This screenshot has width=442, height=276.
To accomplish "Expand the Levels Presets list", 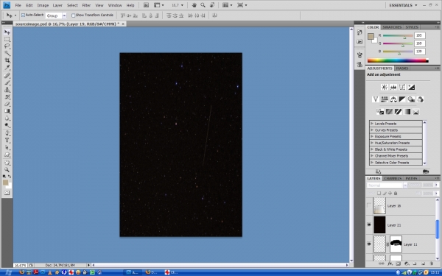I will [396, 124].
